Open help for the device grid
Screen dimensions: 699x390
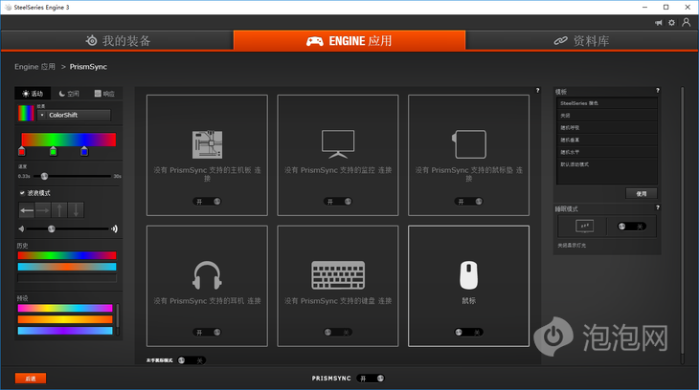point(537,91)
